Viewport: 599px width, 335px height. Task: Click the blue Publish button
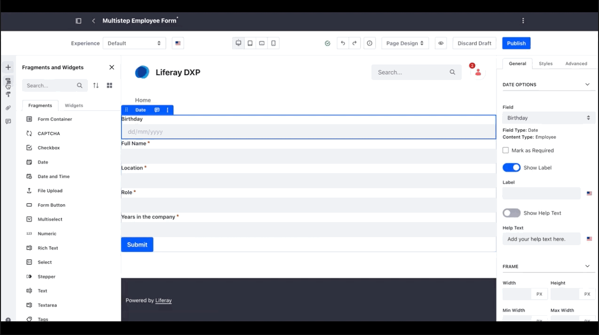(x=516, y=43)
